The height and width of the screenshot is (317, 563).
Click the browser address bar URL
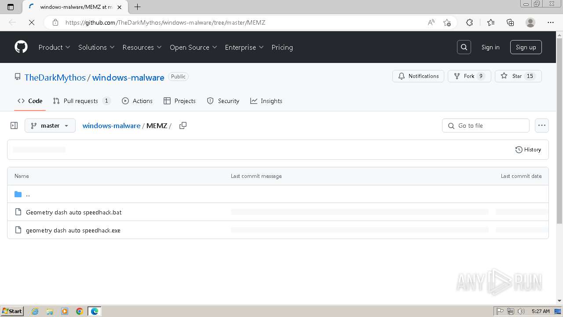point(165,22)
